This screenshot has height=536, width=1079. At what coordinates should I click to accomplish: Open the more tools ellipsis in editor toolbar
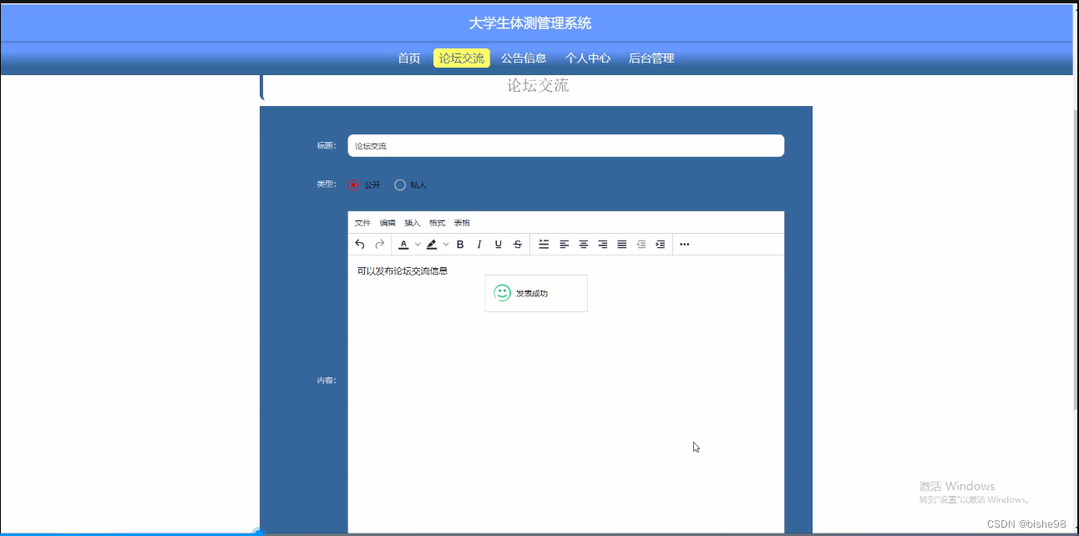click(684, 244)
